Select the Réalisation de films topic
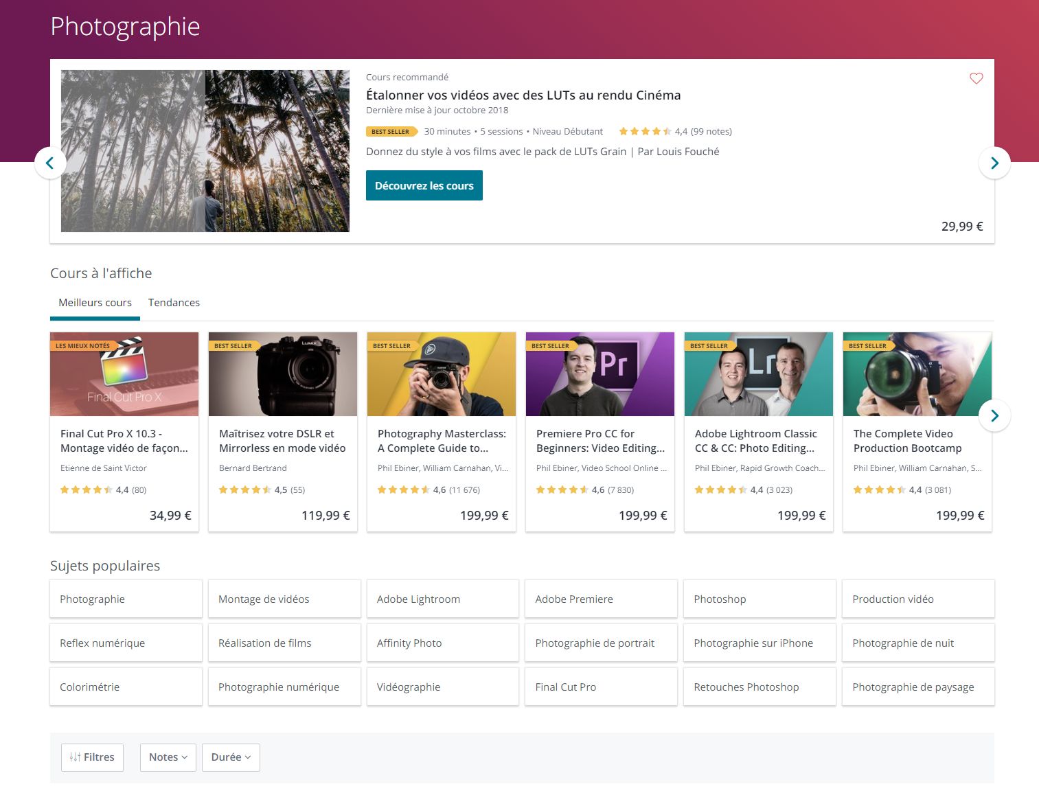The width and height of the screenshot is (1039, 793). pyautogui.click(x=284, y=643)
